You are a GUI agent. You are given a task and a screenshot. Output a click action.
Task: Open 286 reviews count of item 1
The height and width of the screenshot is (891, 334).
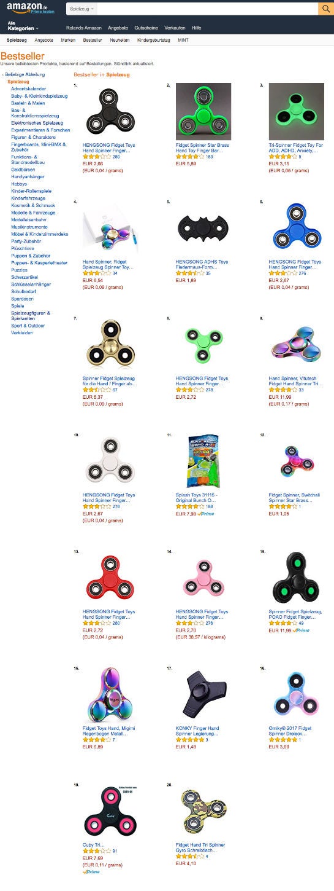(x=116, y=157)
